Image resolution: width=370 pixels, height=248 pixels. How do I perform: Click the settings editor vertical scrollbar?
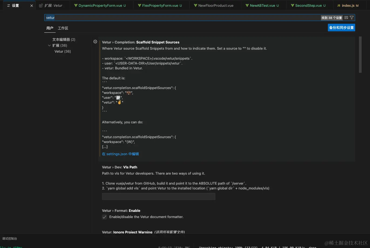pos(360,55)
